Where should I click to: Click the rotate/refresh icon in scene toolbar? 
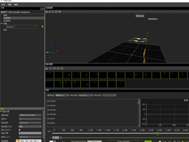click(56, 12)
